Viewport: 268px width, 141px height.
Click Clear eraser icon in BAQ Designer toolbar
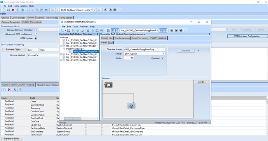(27, 10)
